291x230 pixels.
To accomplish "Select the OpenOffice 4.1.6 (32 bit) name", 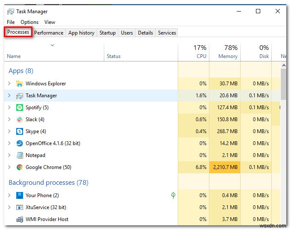I will (53, 143).
